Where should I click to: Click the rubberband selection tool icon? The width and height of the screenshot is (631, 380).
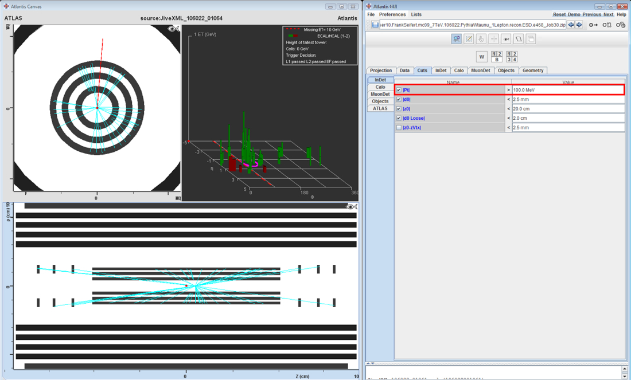click(x=469, y=39)
